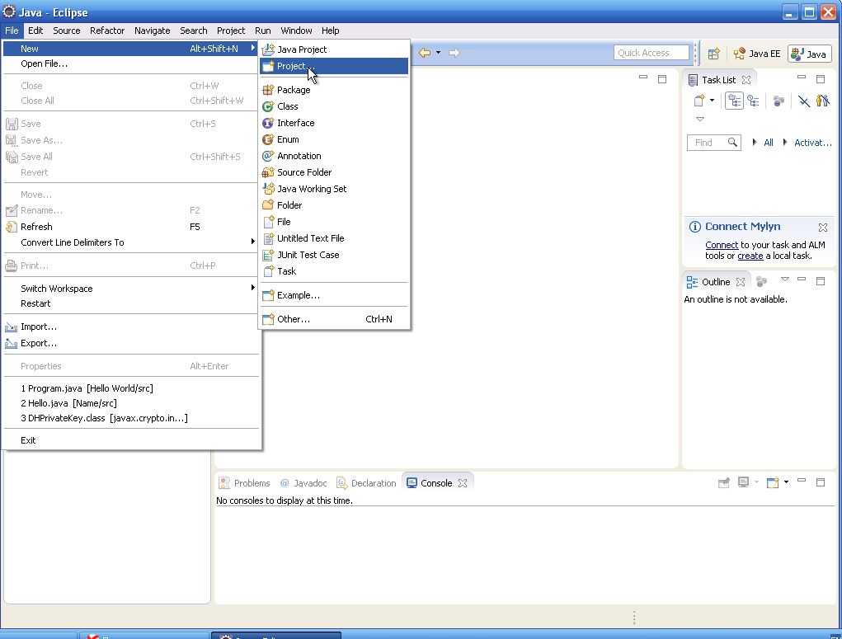The width and height of the screenshot is (842, 639).
Task: Open the New Task dropdown arrow
Action: [712, 101]
